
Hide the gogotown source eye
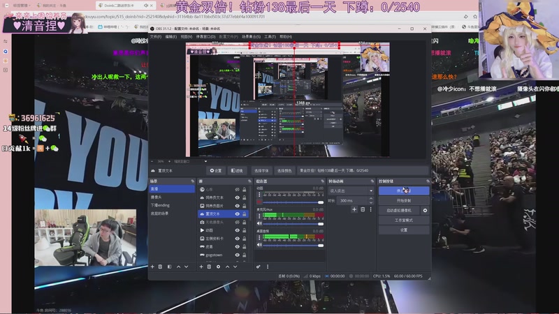(x=237, y=255)
